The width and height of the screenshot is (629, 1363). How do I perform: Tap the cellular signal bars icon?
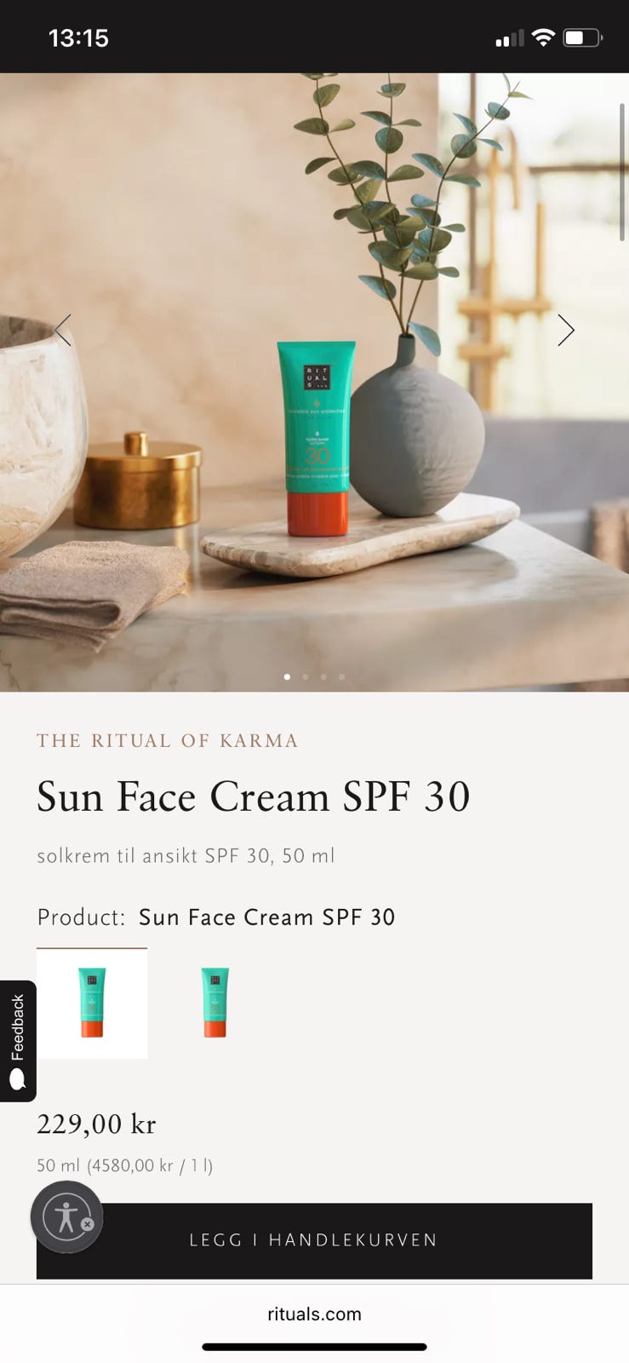tap(509, 38)
